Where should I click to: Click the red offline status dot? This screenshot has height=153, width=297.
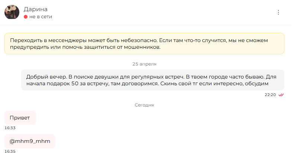click(26, 17)
